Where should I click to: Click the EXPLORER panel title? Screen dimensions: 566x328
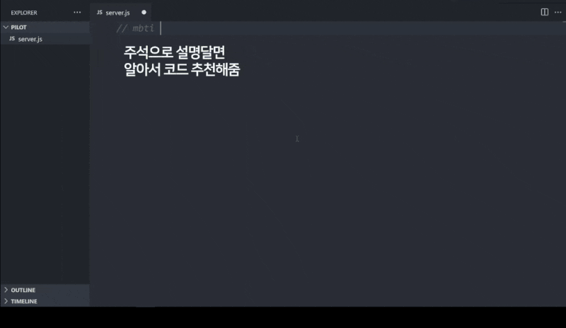click(x=24, y=13)
